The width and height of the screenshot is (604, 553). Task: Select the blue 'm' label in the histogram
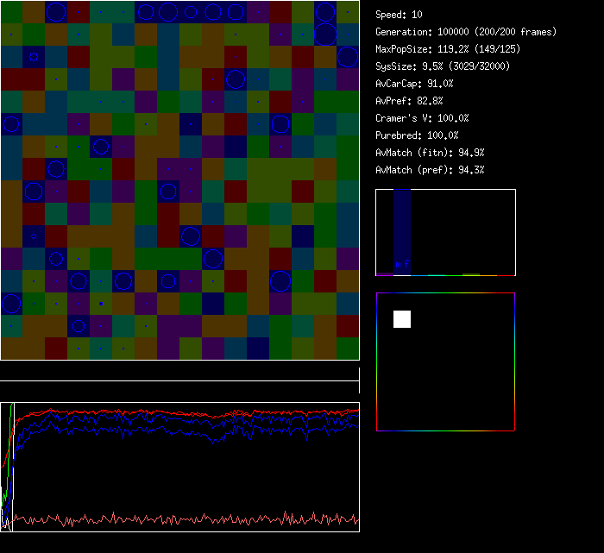click(398, 264)
